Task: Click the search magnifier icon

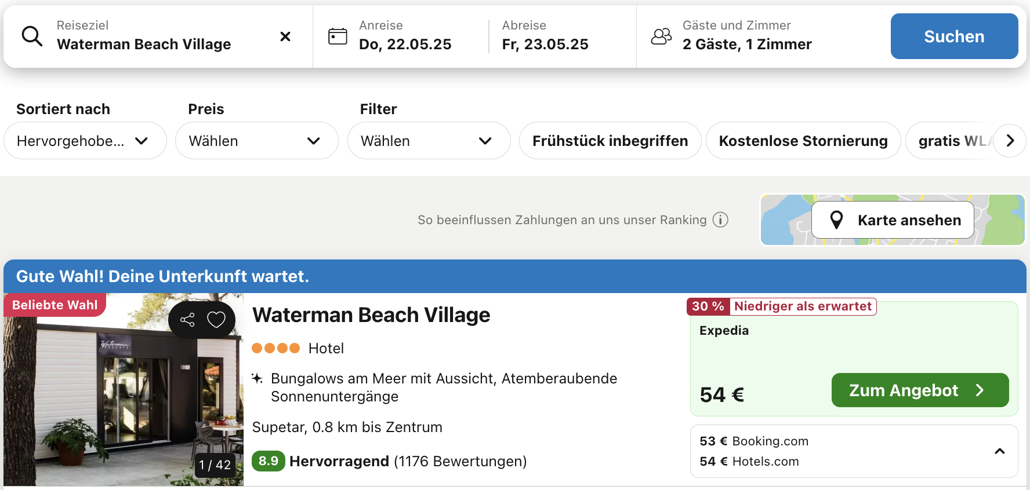Action: pos(32,36)
